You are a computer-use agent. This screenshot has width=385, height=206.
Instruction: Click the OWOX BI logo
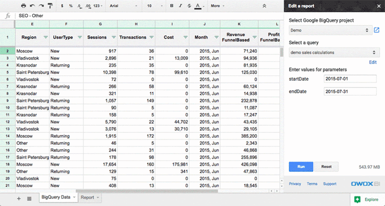pyautogui.click(x=365, y=184)
